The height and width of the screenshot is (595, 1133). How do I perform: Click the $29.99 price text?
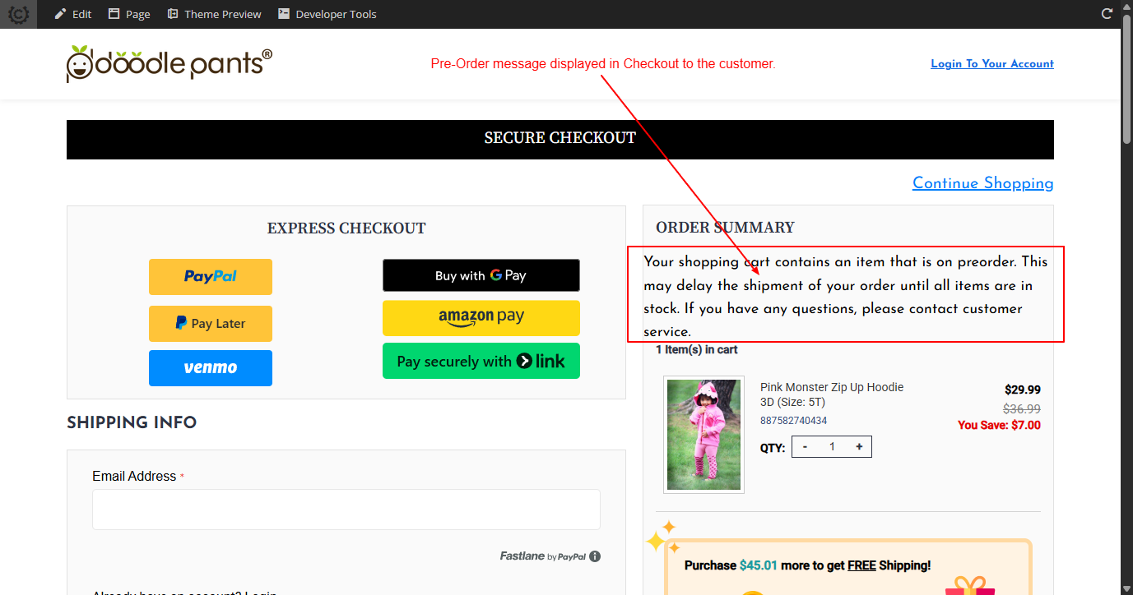point(1023,390)
